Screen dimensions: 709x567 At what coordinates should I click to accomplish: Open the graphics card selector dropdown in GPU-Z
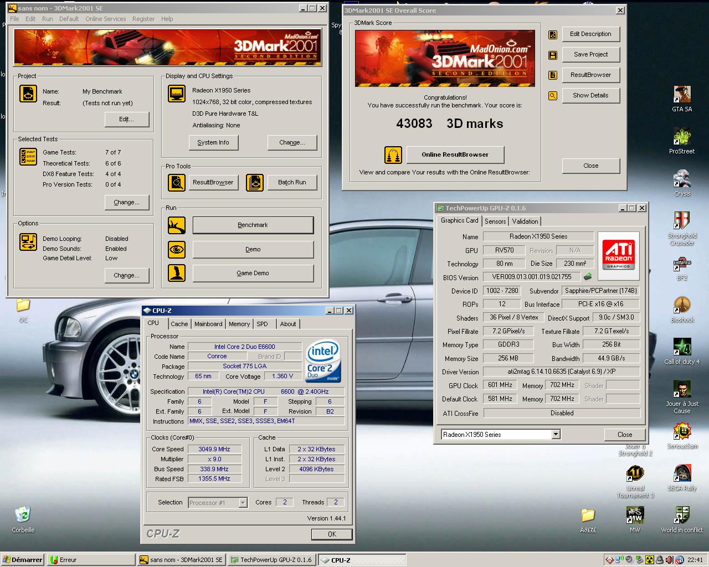click(x=556, y=435)
